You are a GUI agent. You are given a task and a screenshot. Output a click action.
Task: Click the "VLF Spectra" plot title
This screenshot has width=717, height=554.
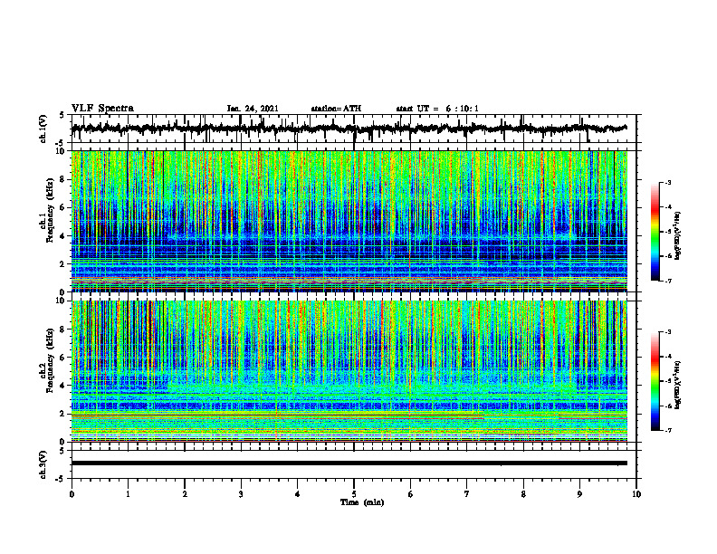coord(102,109)
